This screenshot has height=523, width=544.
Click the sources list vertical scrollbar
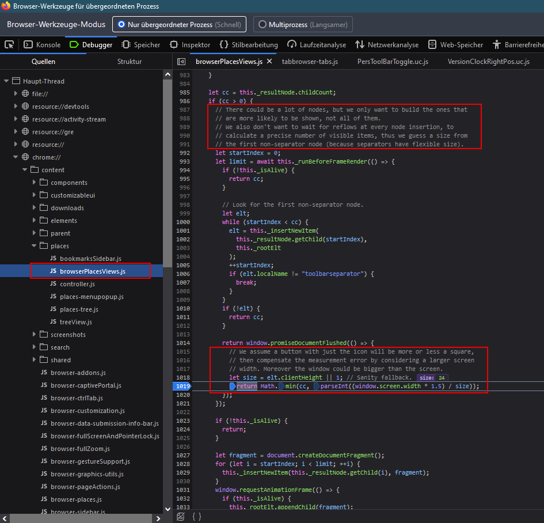point(167,173)
